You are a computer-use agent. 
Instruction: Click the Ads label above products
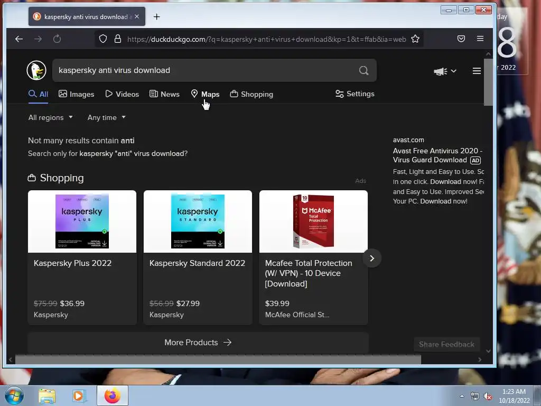pos(360,181)
